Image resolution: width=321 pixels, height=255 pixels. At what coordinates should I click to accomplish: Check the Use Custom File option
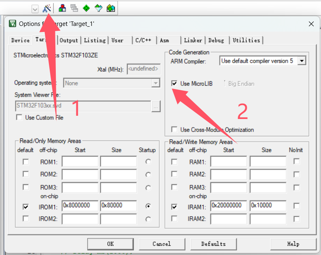[x=19, y=118]
